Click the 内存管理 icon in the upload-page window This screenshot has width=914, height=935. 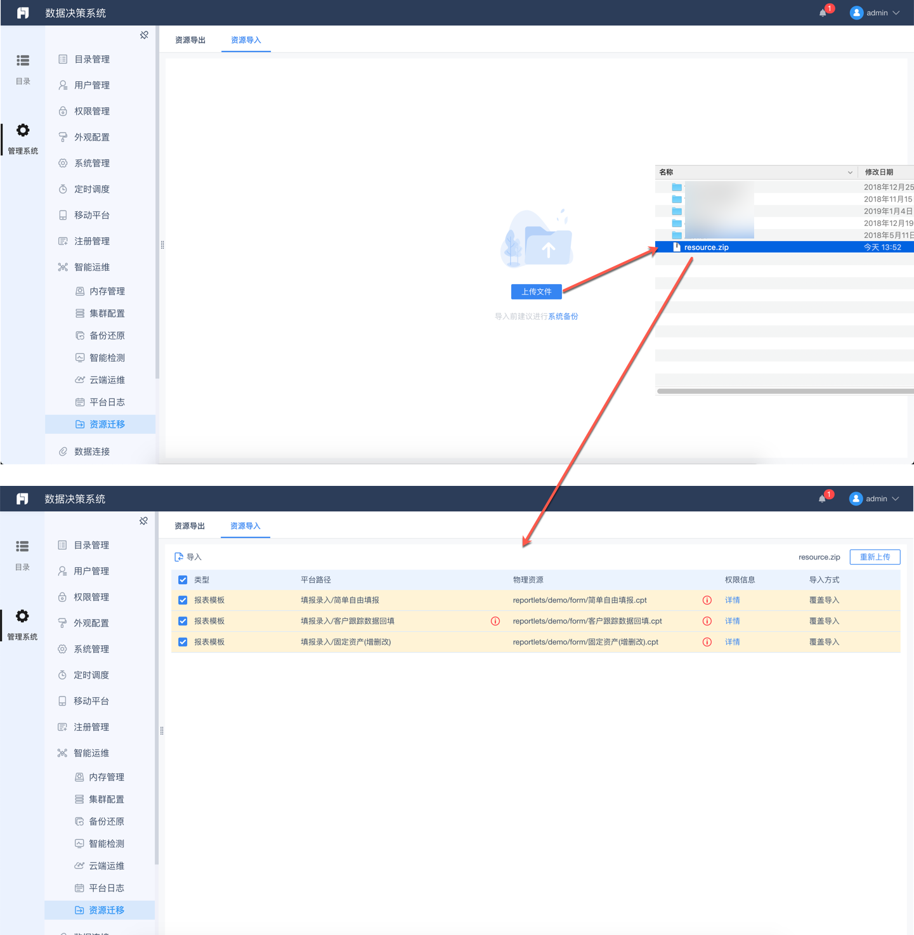80,291
